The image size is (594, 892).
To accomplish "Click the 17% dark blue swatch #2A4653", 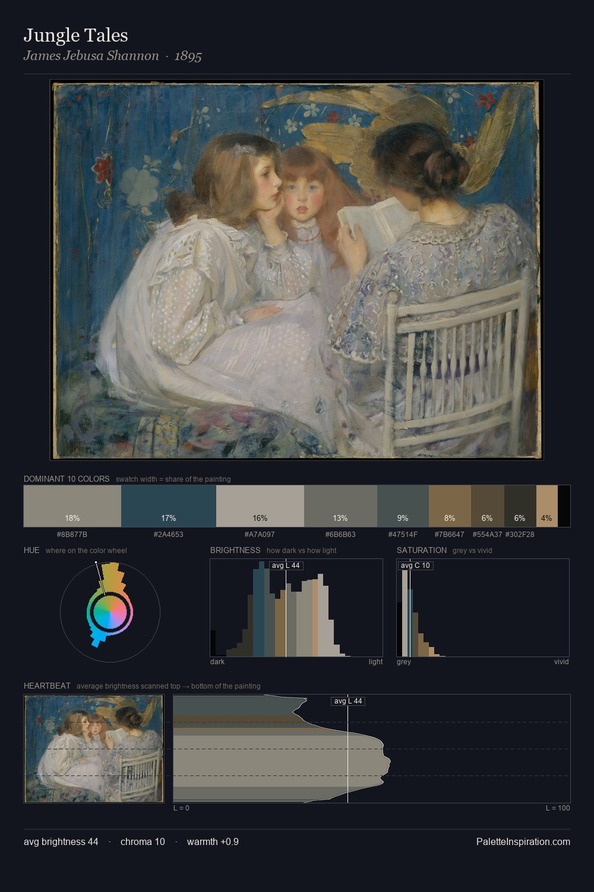I will pos(169,506).
